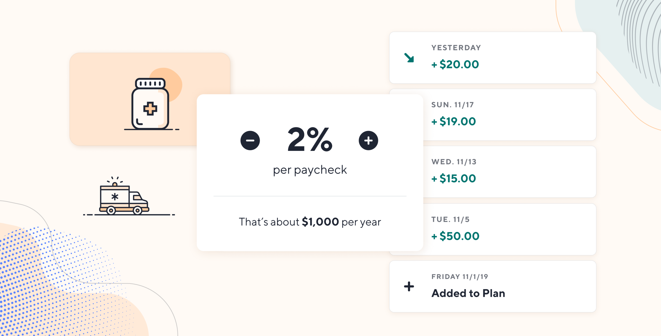Click the 2% per paycheck value
The width and height of the screenshot is (661, 336).
click(x=310, y=140)
